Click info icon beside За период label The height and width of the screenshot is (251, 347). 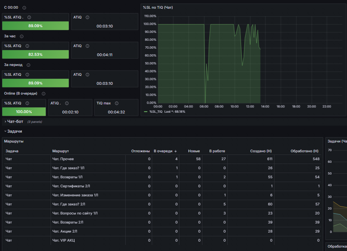28,65
